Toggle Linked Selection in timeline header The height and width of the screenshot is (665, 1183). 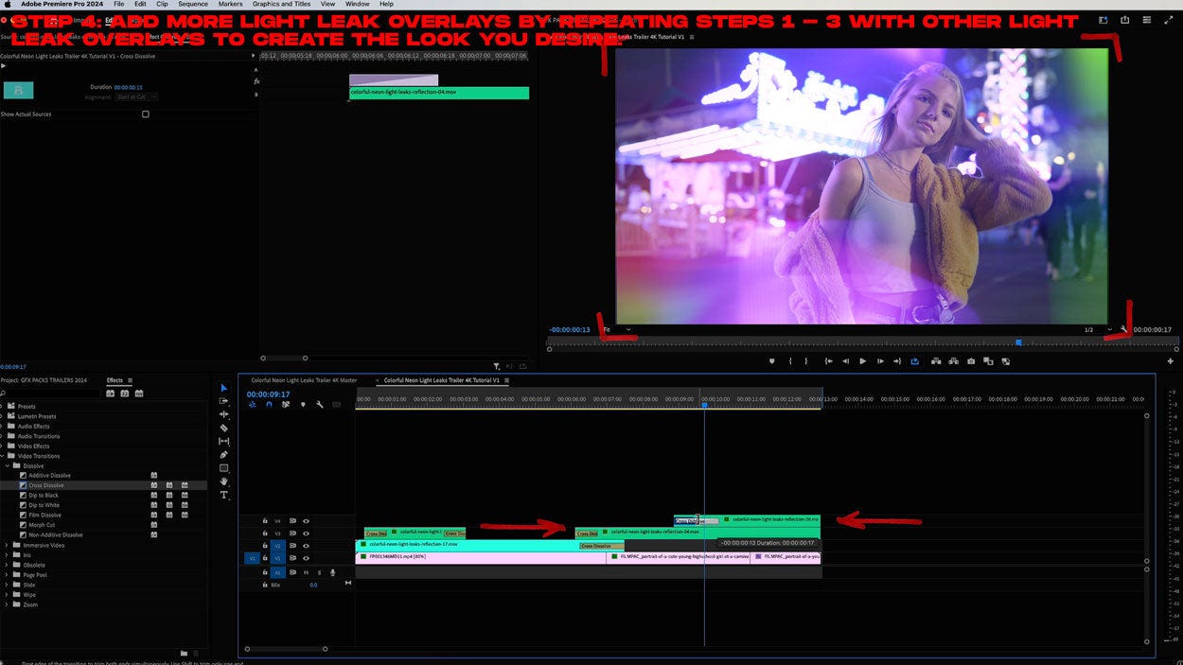(285, 404)
